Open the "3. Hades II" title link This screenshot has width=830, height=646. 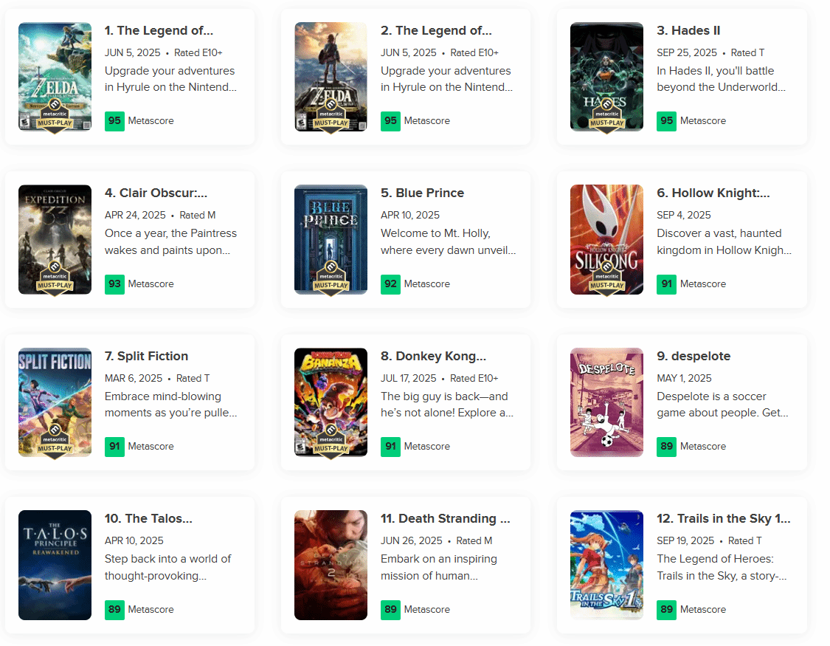pyautogui.click(x=688, y=30)
